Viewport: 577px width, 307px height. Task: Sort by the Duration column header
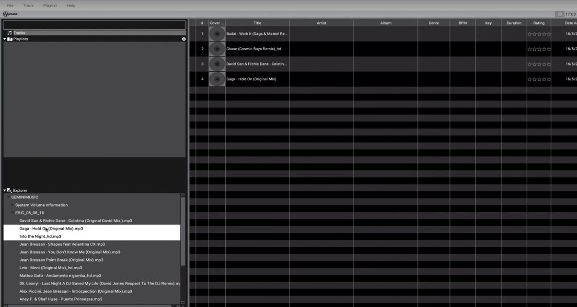tap(514, 23)
